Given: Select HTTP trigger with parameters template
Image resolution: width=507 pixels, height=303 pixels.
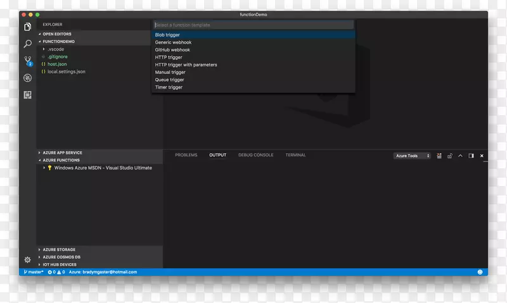Looking at the screenshot, I should pos(253,65).
